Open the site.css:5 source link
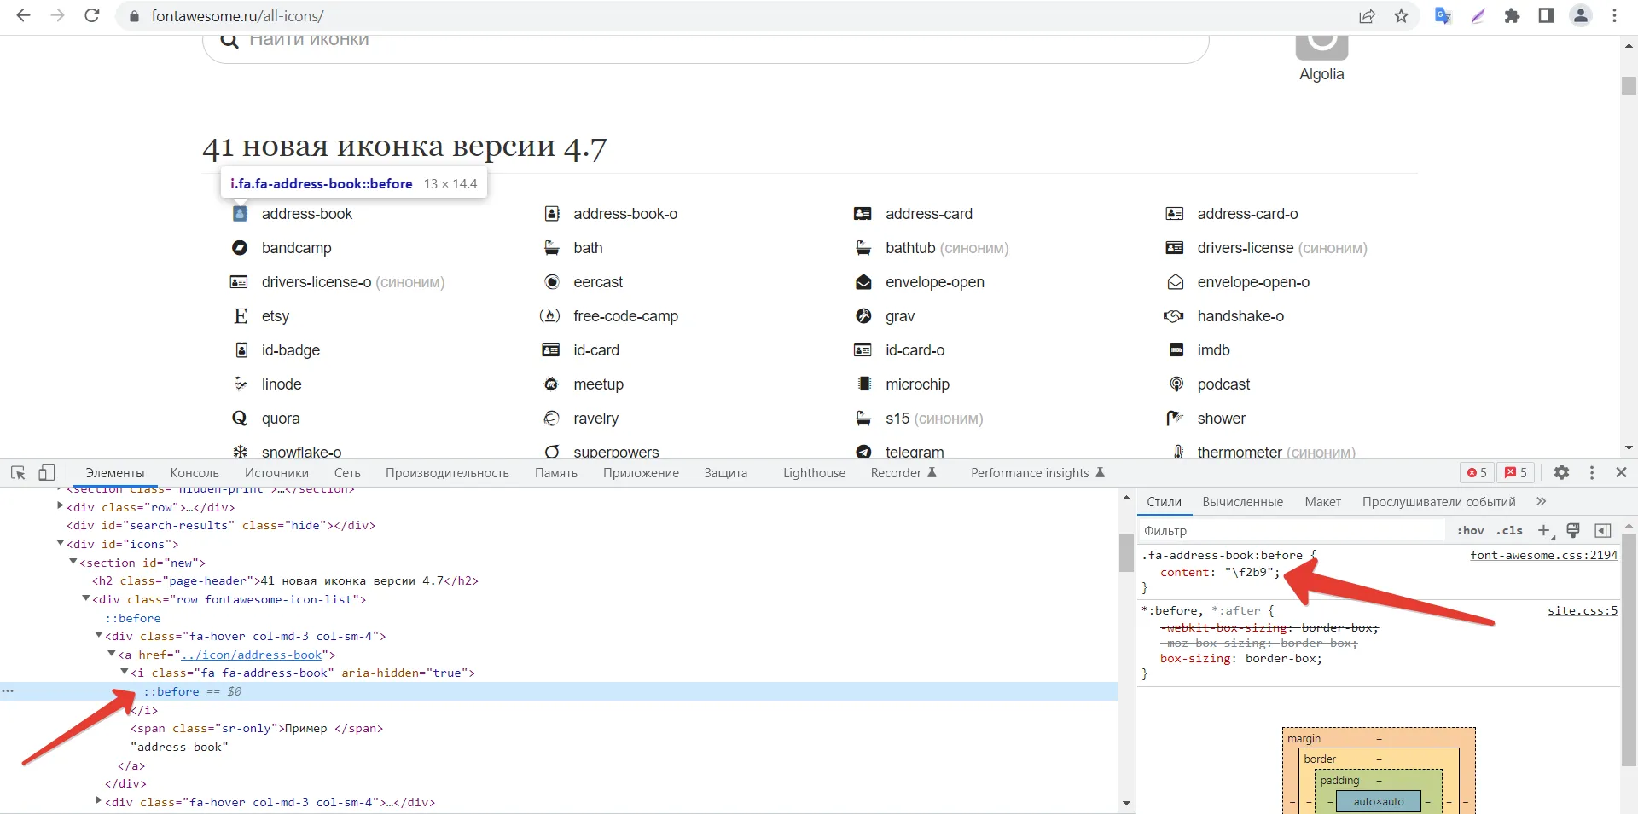The image size is (1638, 814). point(1583,610)
